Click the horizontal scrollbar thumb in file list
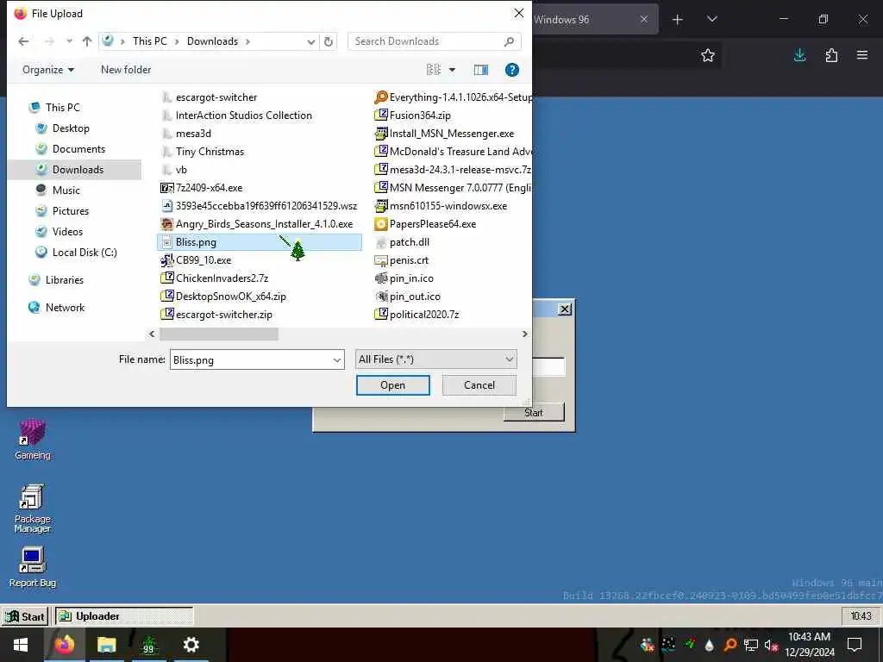Viewport: 883px width, 662px height. (218, 334)
